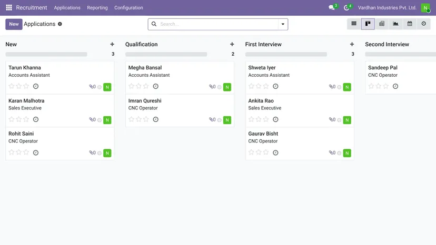Open the apps grid menu icon
This screenshot has width=436, height=245.
click(9, 7)
